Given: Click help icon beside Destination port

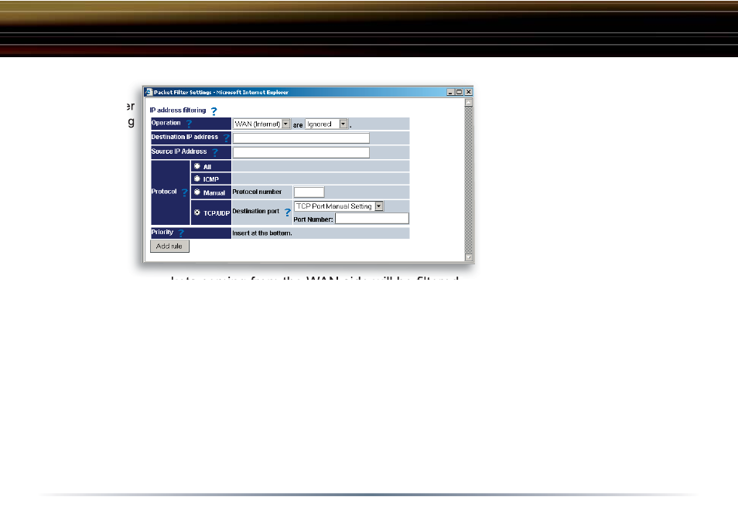Looking at the screenshot, I should [x=287, y=212].
